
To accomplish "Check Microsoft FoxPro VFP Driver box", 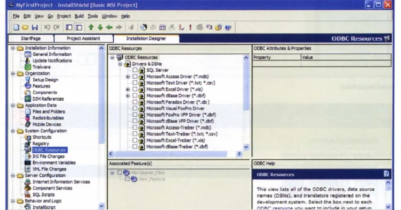I will pyautogui.click(x=135, y=115).
